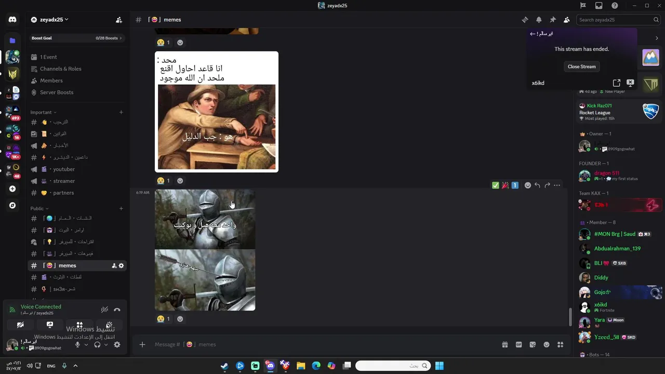React with checkmark emoji quick reaction
The width and height of the screenshot is (665, 374).
tap(495, 185)
